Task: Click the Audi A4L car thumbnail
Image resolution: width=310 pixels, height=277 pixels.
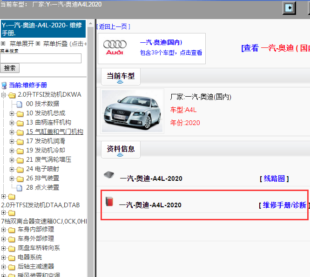Action: (132, 111)
